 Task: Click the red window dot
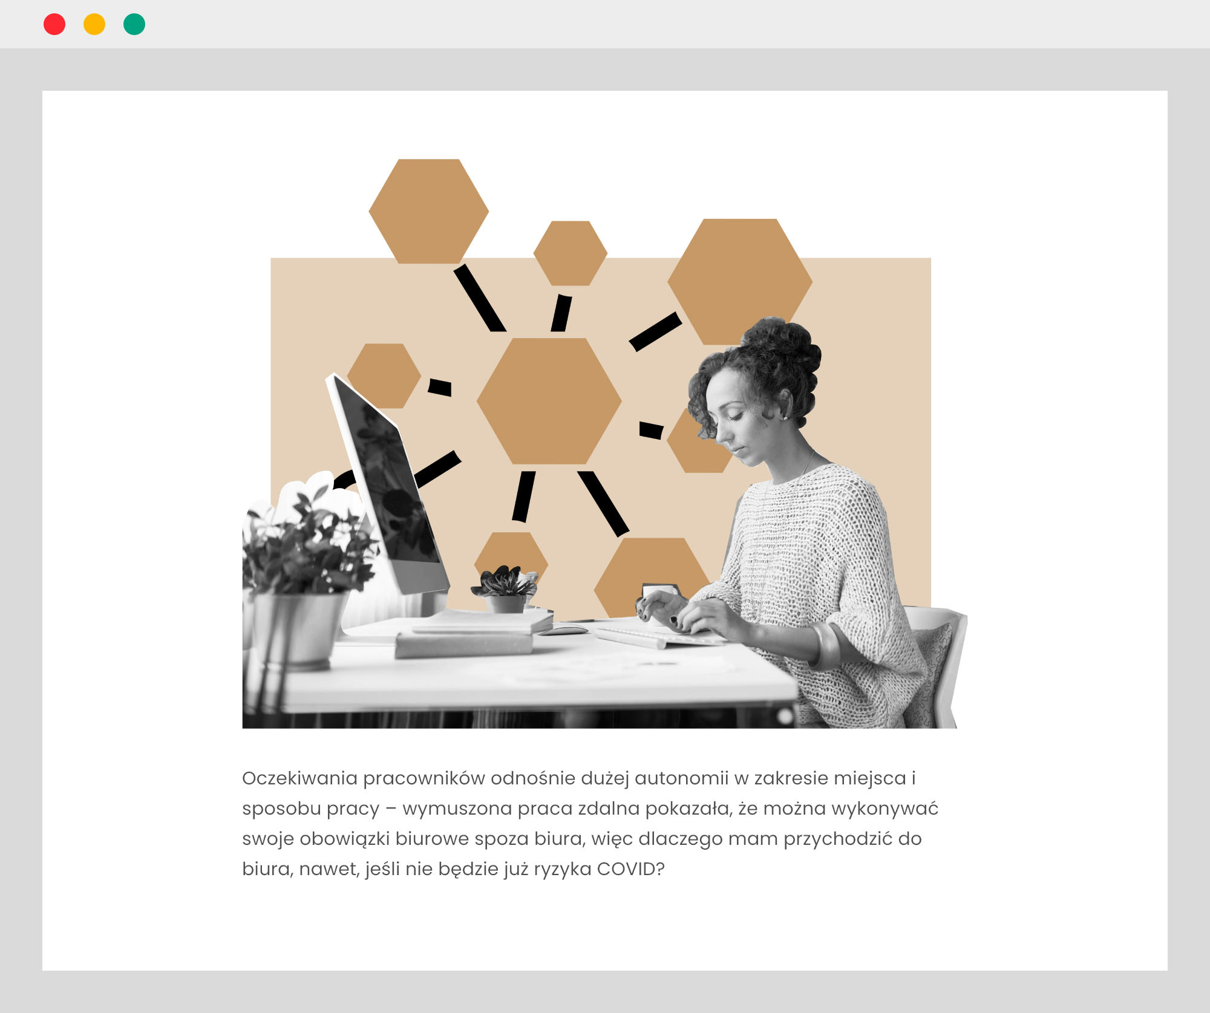[x=54, y=24]
